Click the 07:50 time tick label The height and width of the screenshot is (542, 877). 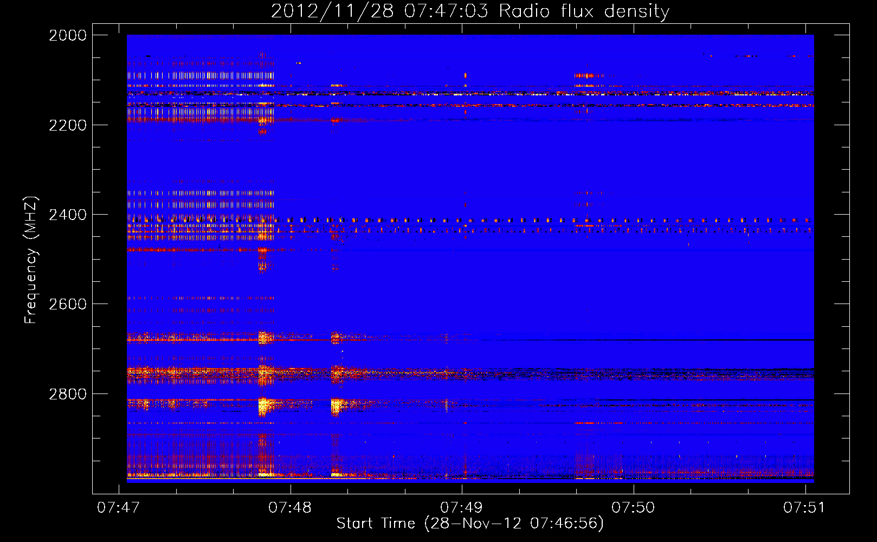[633, 507]
